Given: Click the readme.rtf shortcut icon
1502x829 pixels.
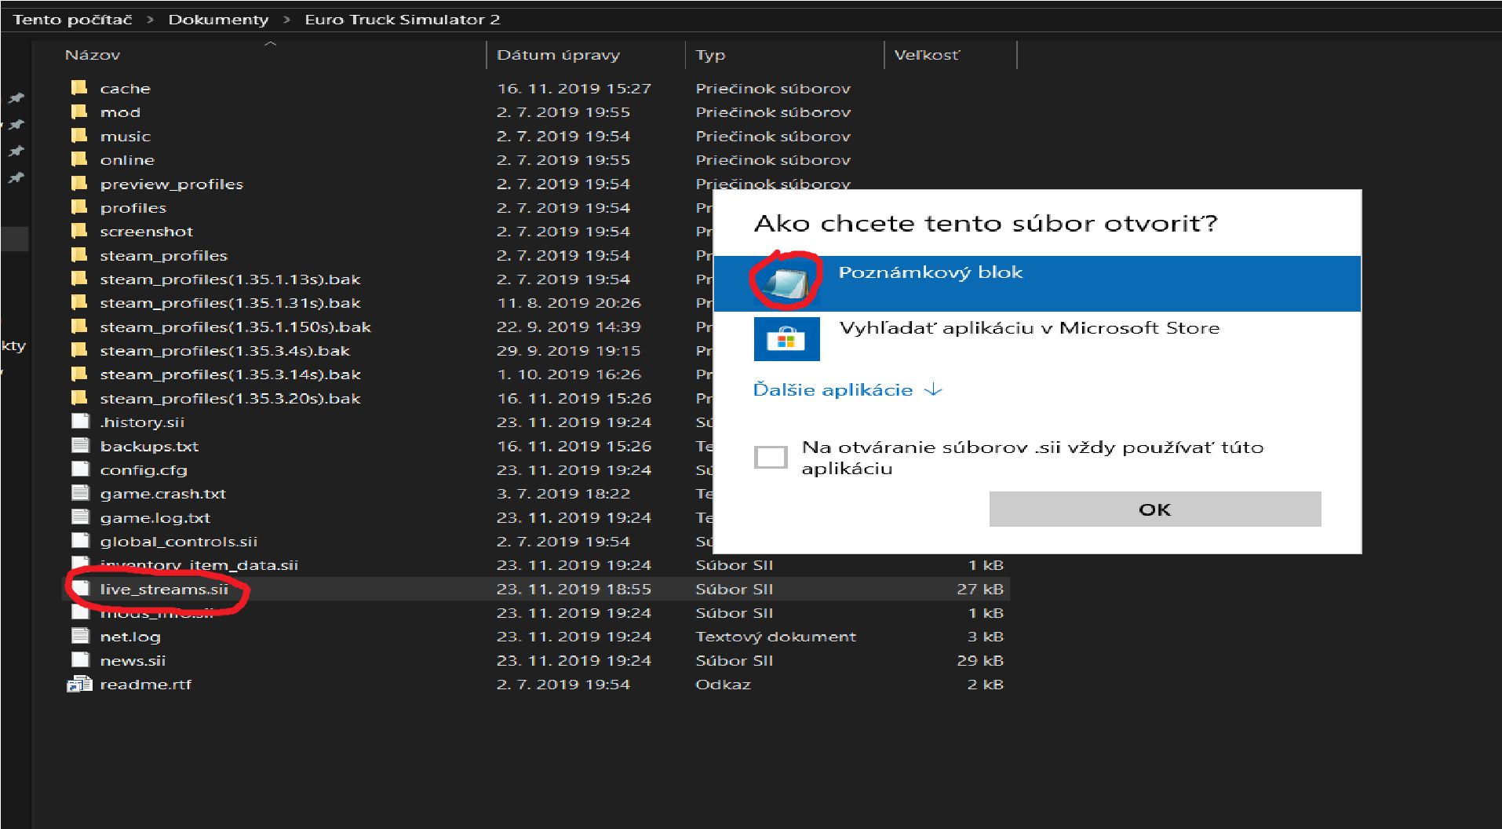Looking at the screenshot, I should (x=80, y=684).
